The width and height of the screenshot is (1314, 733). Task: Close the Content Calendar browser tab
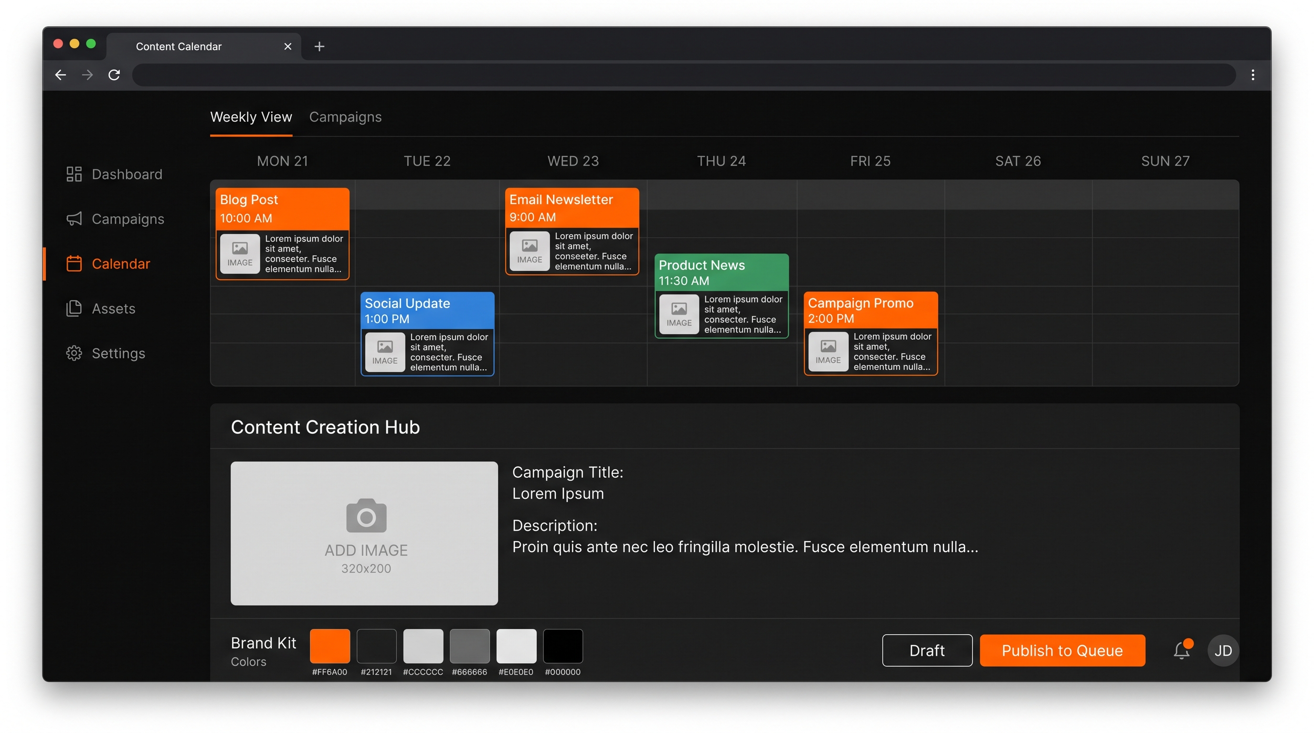click(288, 46)
